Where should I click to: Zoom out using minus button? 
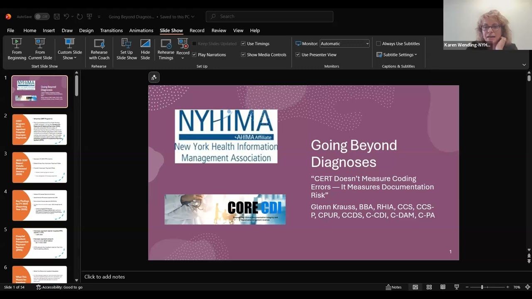pyautogui.click(x=467, y=287)
